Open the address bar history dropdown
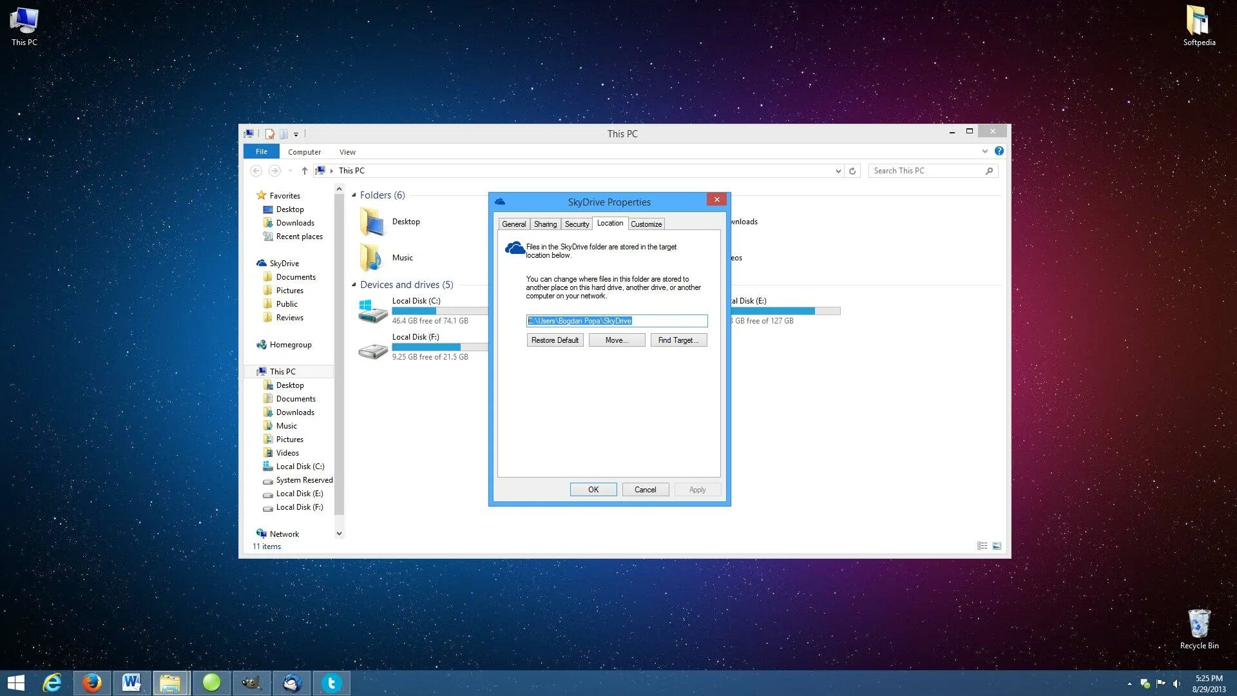 tap(838, 171)
